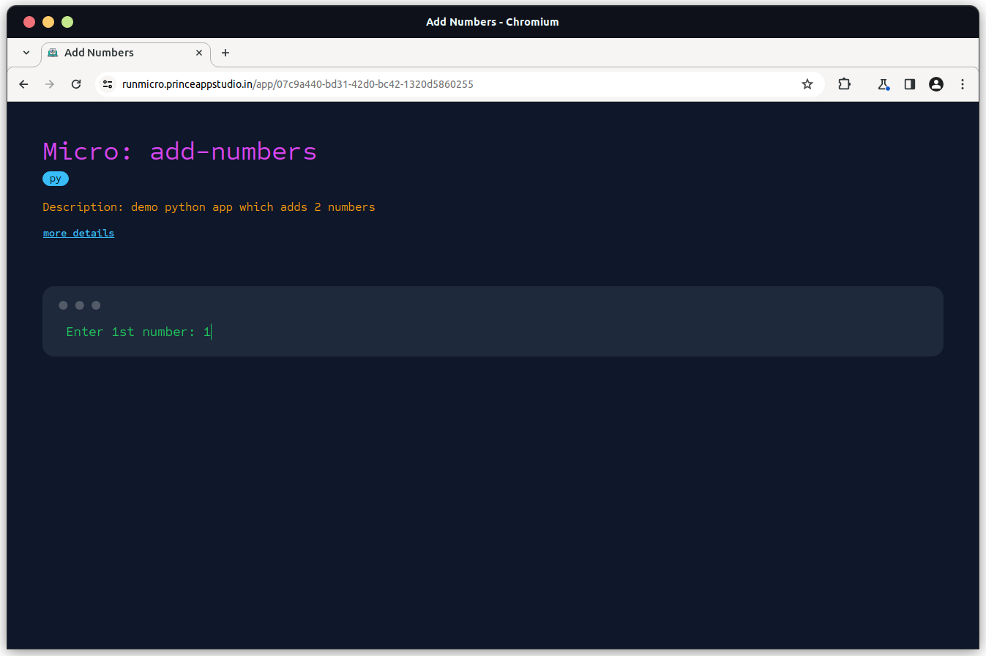986x656 pixels.
Task: Open the Extensions puzzle icon
Action: point(844,84)
